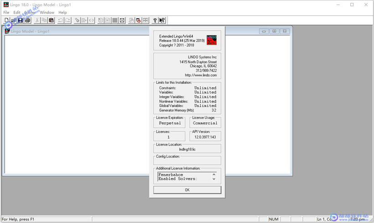Tile windows using the toolbar icon
Image resolution: width=374 pixels, height=223 pixels.
(x=145, y=20)
